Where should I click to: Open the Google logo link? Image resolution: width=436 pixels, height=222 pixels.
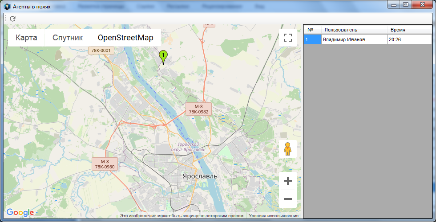[20, 213]
